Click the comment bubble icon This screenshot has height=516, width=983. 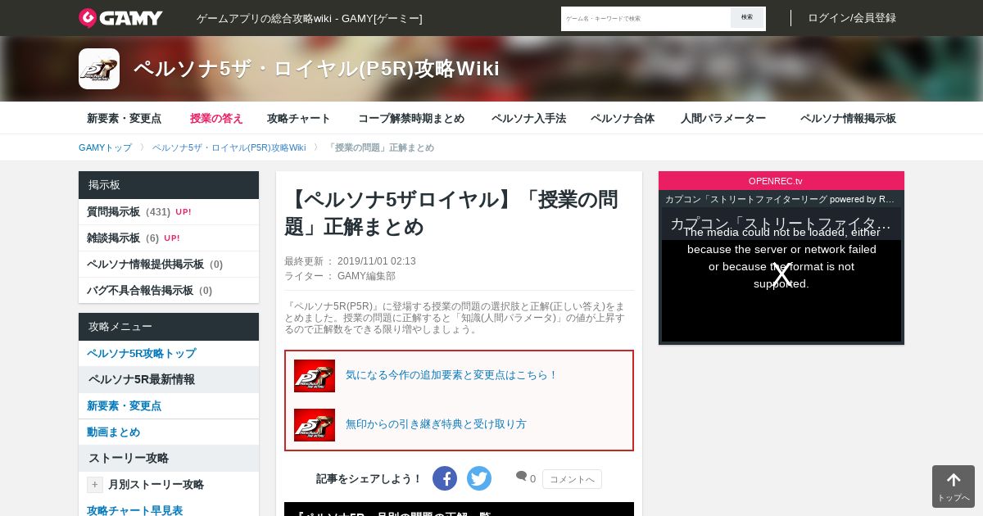pos(521,477)
